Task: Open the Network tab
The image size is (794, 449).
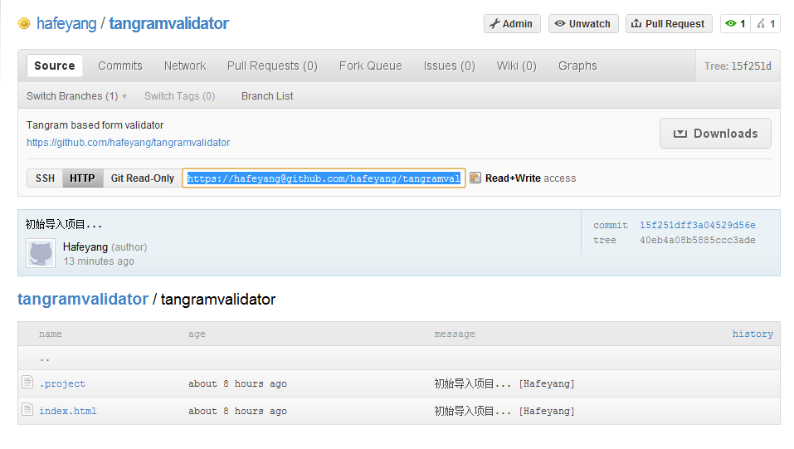Action: click(x=185, y=66)
